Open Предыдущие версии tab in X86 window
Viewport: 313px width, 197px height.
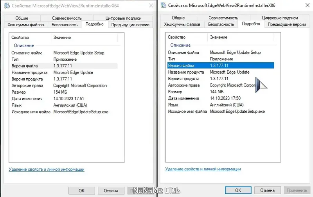click(287, 24)
